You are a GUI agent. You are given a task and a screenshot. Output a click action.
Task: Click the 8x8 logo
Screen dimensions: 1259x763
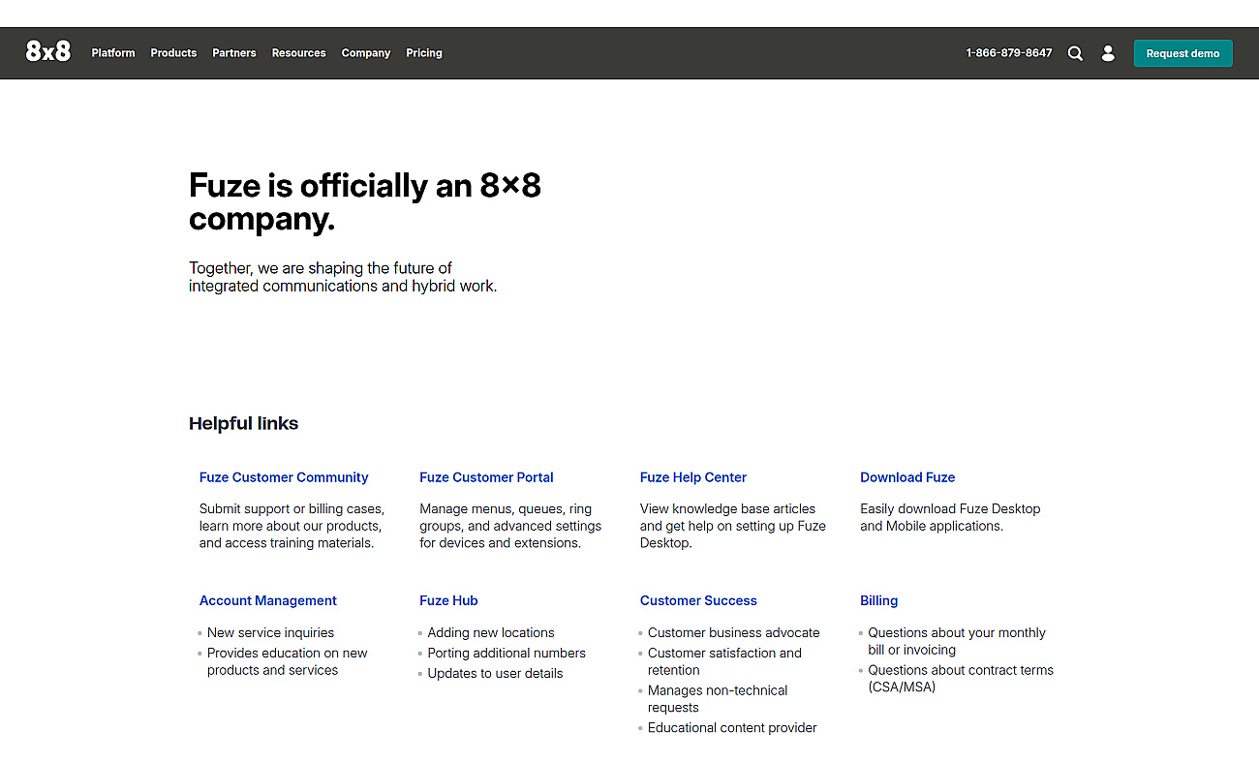point(48,52)
